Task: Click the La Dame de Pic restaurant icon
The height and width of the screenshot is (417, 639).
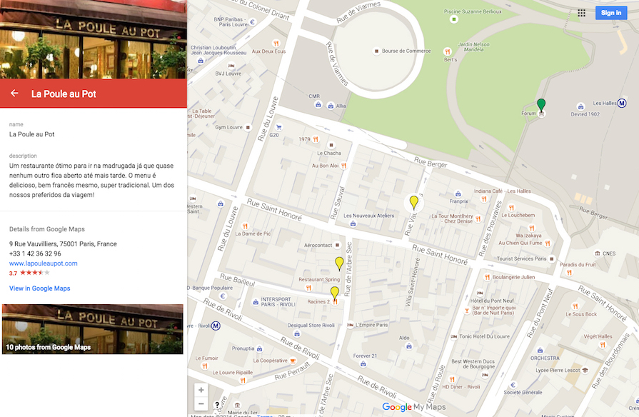Action: coord(245,226)
